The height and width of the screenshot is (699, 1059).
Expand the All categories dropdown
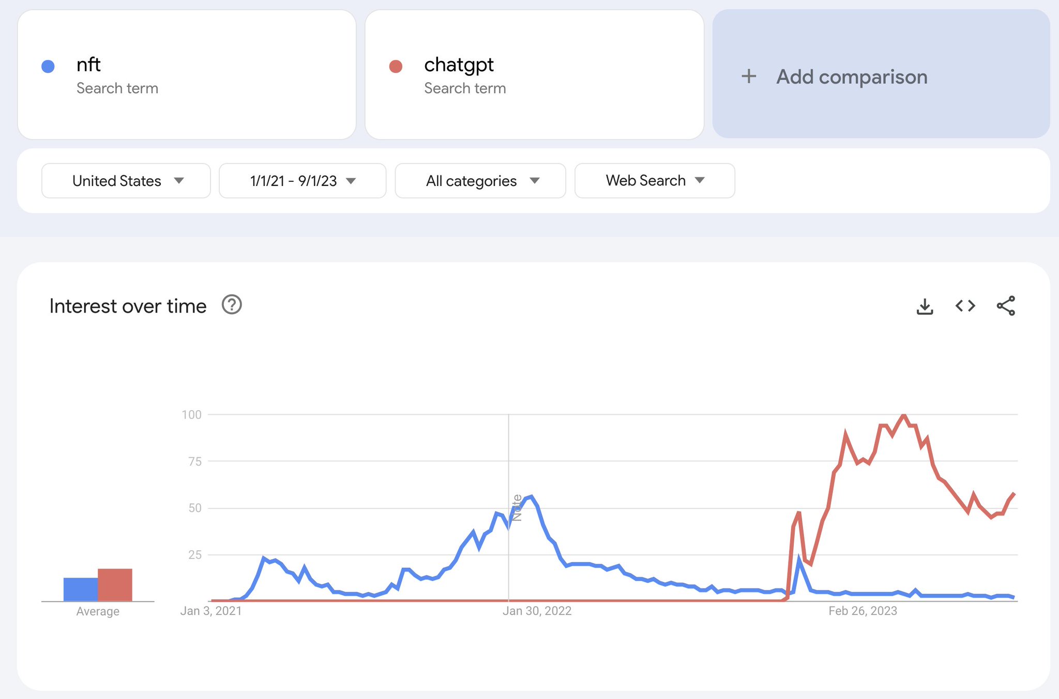tap(480, 181)
